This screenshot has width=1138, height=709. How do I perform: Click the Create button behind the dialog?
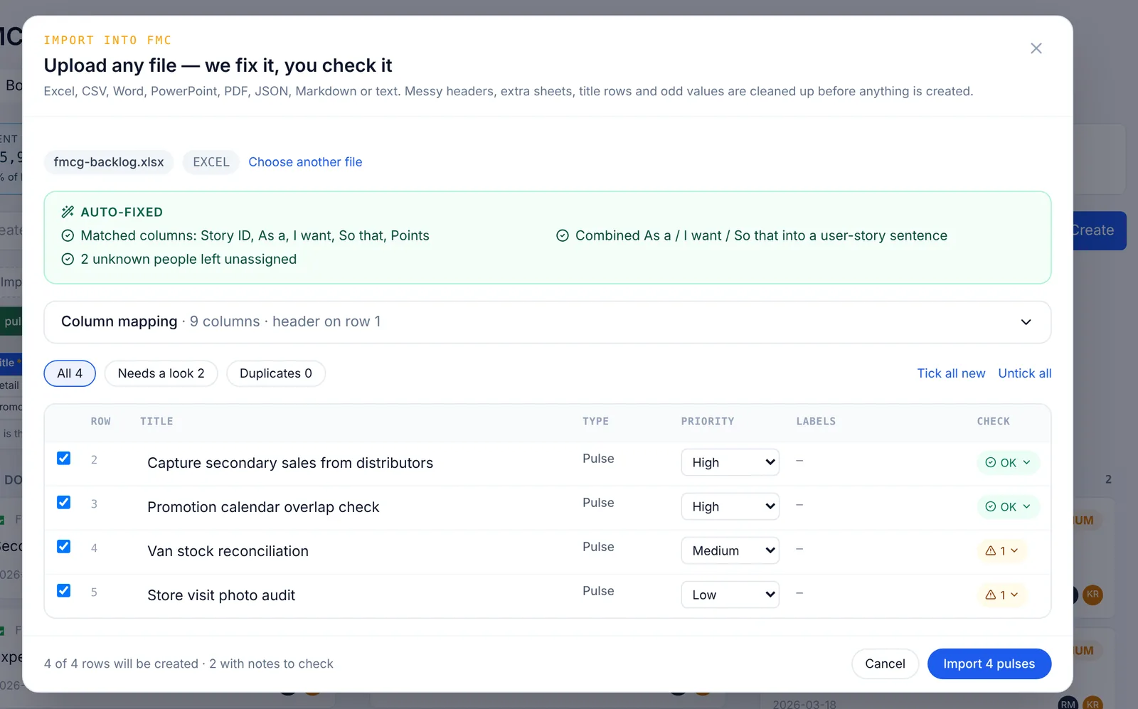(x=1100, y=230)
